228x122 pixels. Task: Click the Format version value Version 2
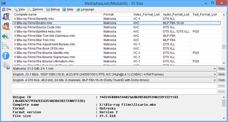(x=109, y=112)
